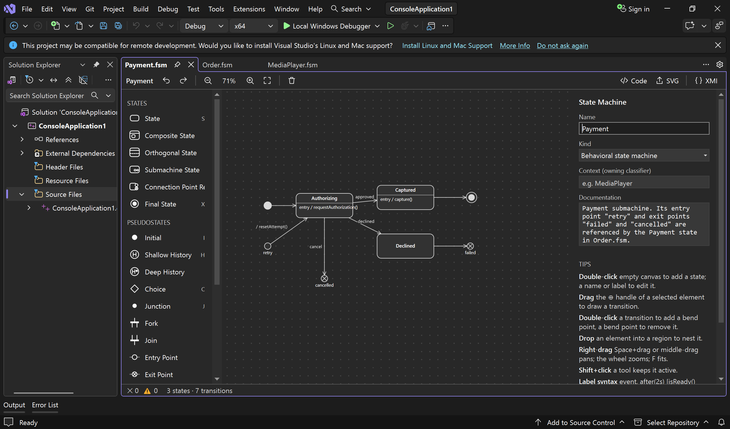Click the state machine Name field

point(644,128)
